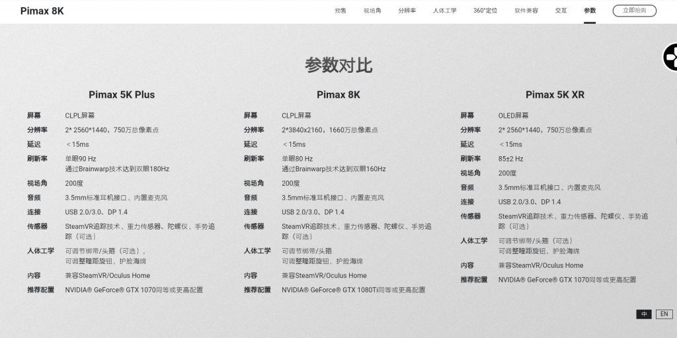Click the Pimax 5K Plus column title
The height and width of the screenshot is (338, 677).
click(122, 95)
